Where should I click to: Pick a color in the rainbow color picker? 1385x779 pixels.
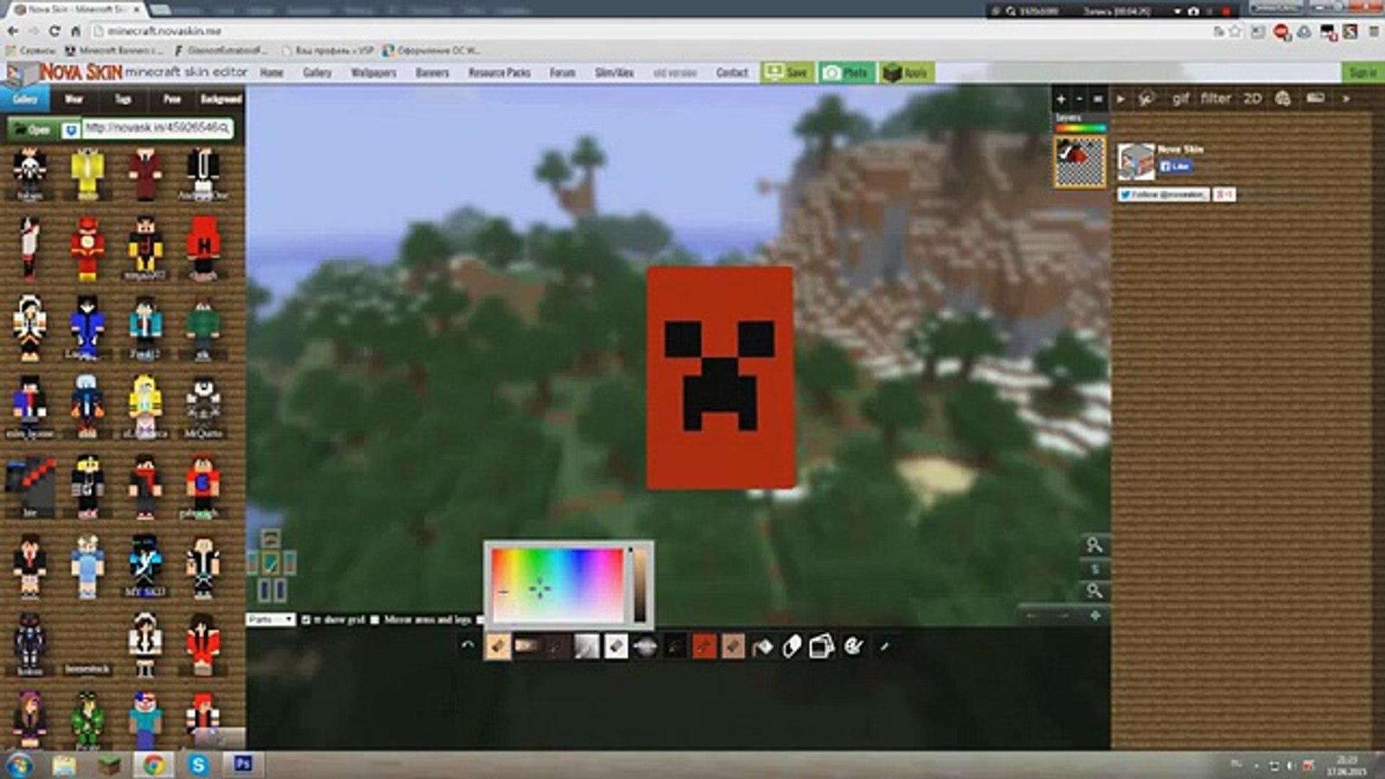click(557, 584)
